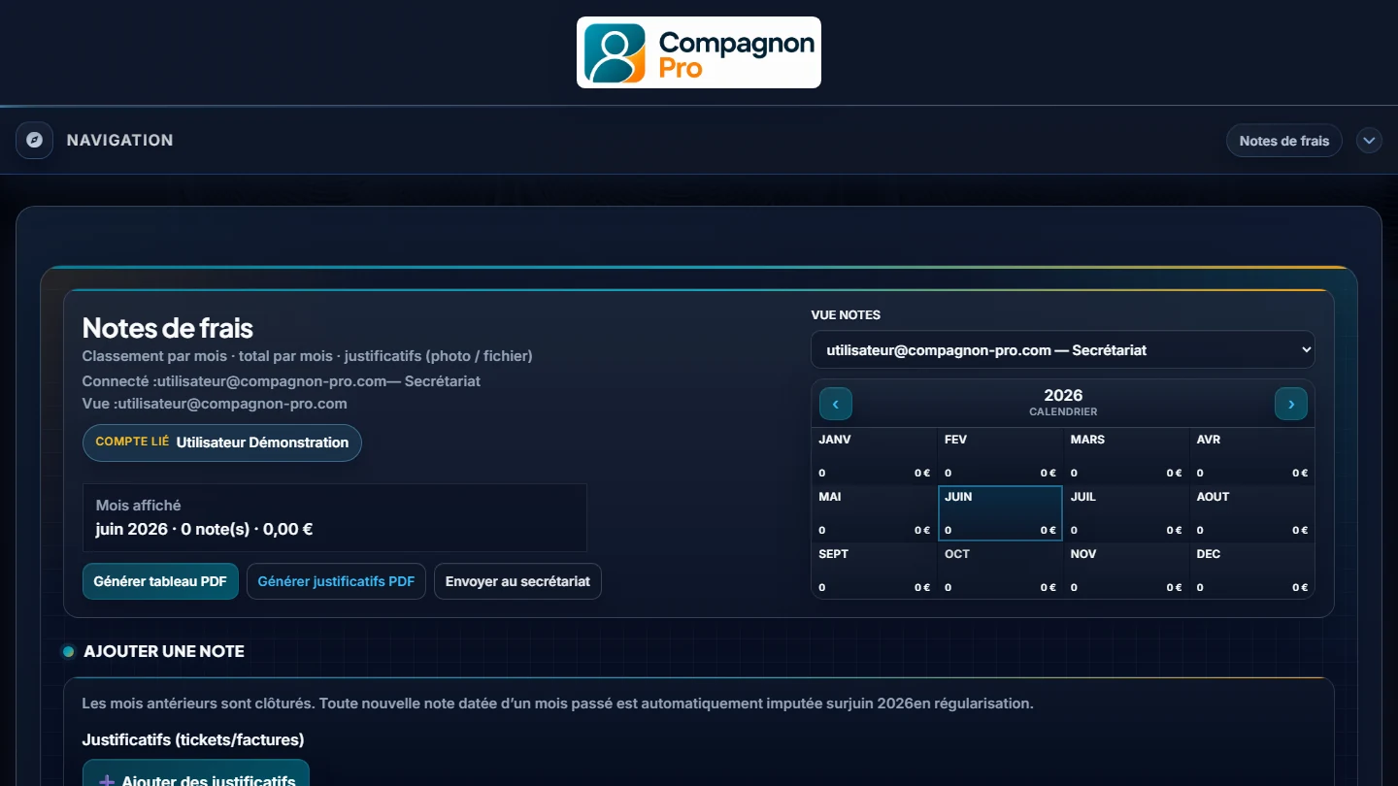Select the MARS month cell
The height and width of the screenshot is (786, 1398).
pos(1126,456)
